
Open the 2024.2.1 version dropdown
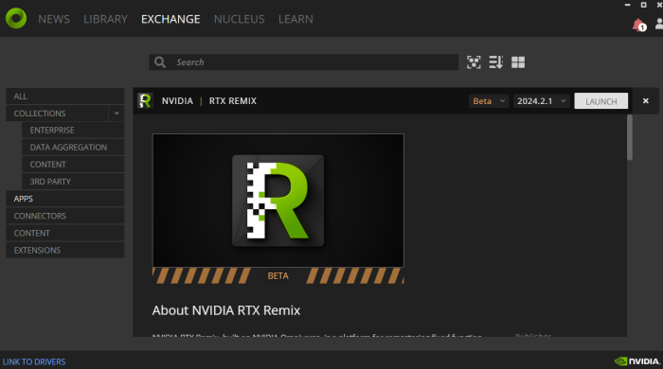point(541,101)
